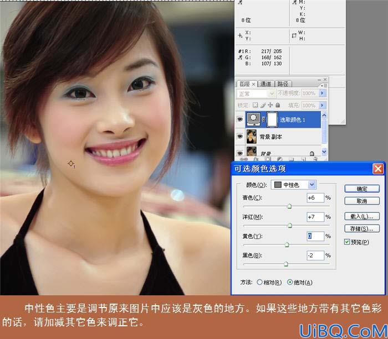The width and height of the screenshot is (388, 339).
Task: Click the layers list scroll-up arrow
Action: (324, 116)
